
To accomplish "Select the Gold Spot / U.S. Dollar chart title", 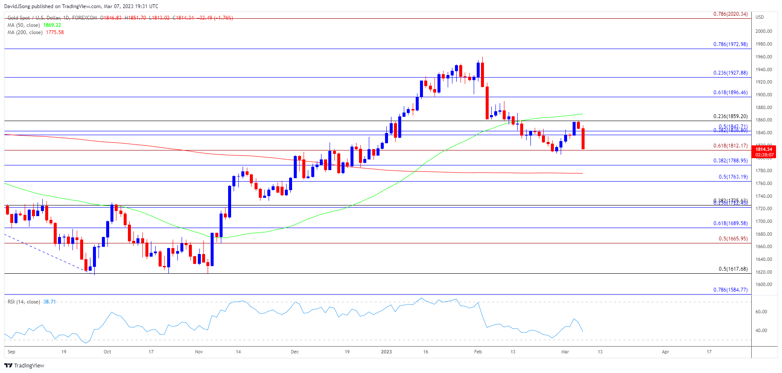I will [52, 18].
